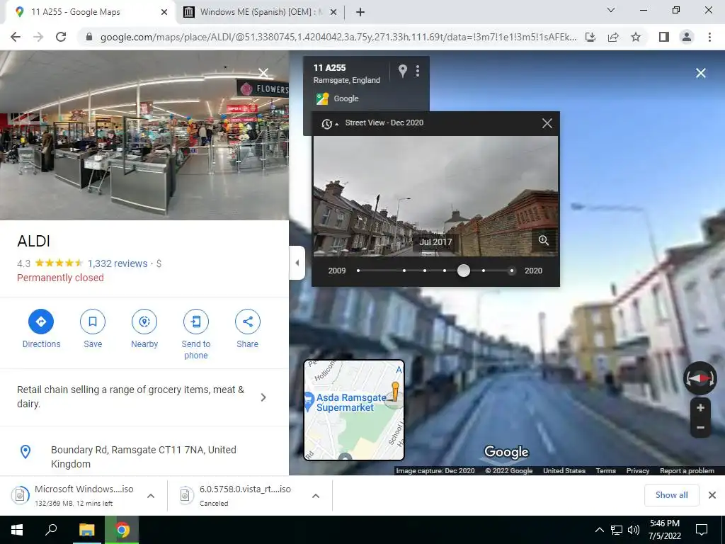Image resolution: width=725 pixels, height=544 pixels.
Task: Click Chrome icon in taskbar
Action: (122, 530)
